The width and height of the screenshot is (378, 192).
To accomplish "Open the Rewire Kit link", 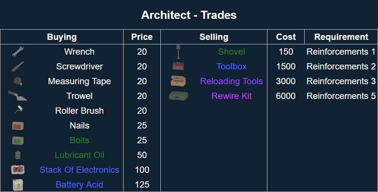I will (232, 96).
